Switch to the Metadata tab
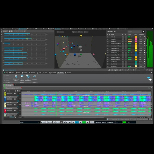 (x=31, y=29)
